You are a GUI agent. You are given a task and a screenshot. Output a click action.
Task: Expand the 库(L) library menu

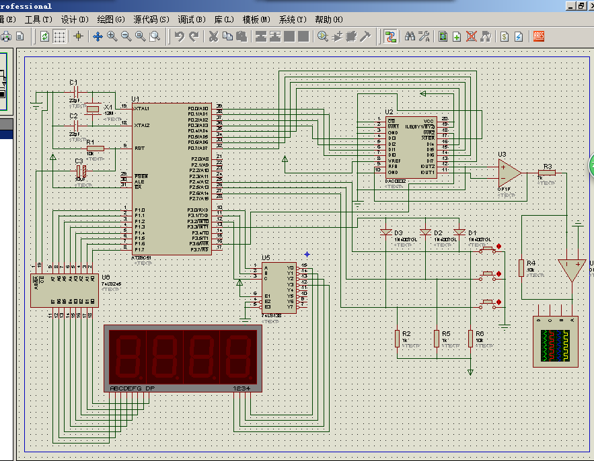[x=224, y=19]
